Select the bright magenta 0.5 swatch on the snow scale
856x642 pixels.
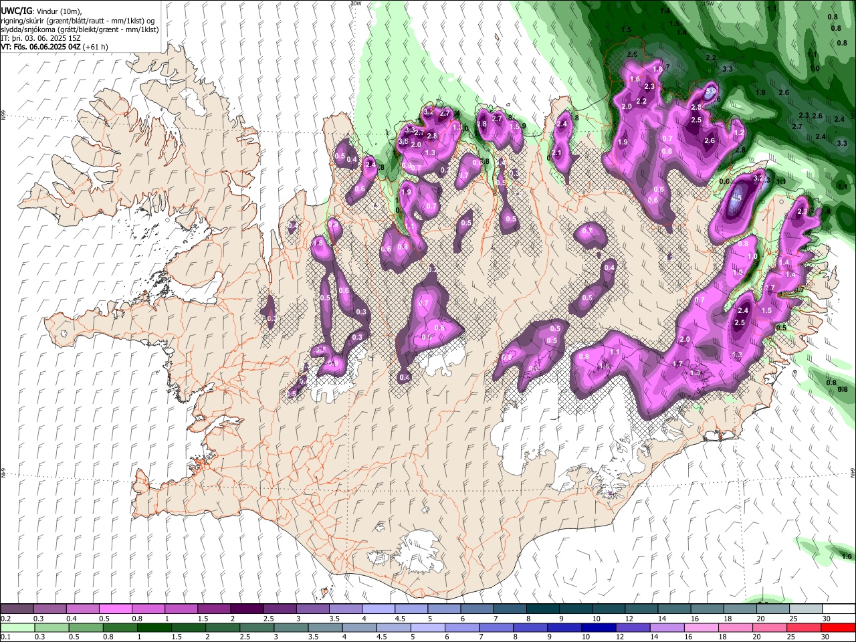(x=115, y=609)
